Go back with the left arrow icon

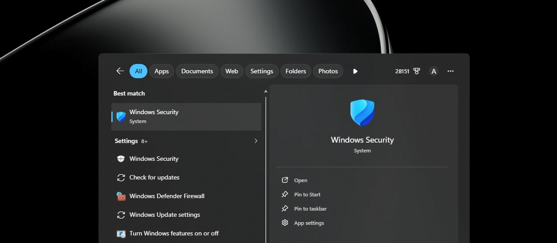pyautogui.click(x=120, y=71)
